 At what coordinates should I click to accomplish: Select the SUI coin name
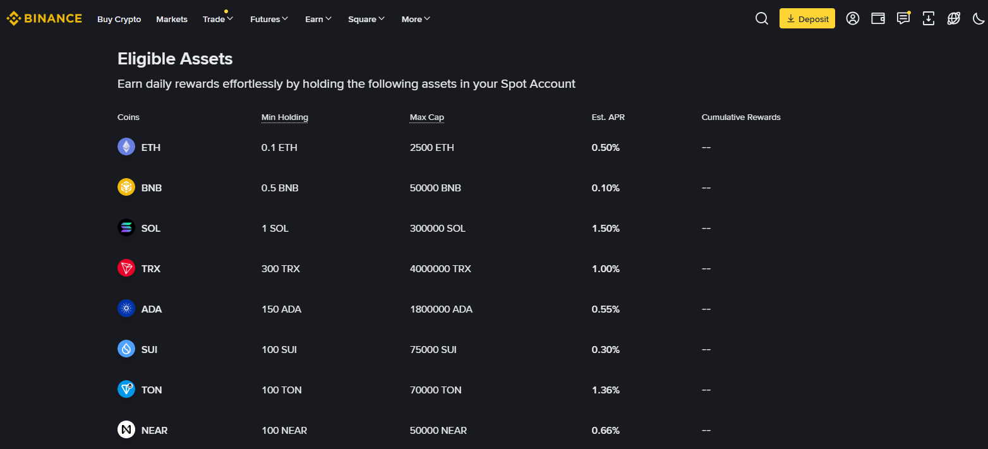[149, 349]
